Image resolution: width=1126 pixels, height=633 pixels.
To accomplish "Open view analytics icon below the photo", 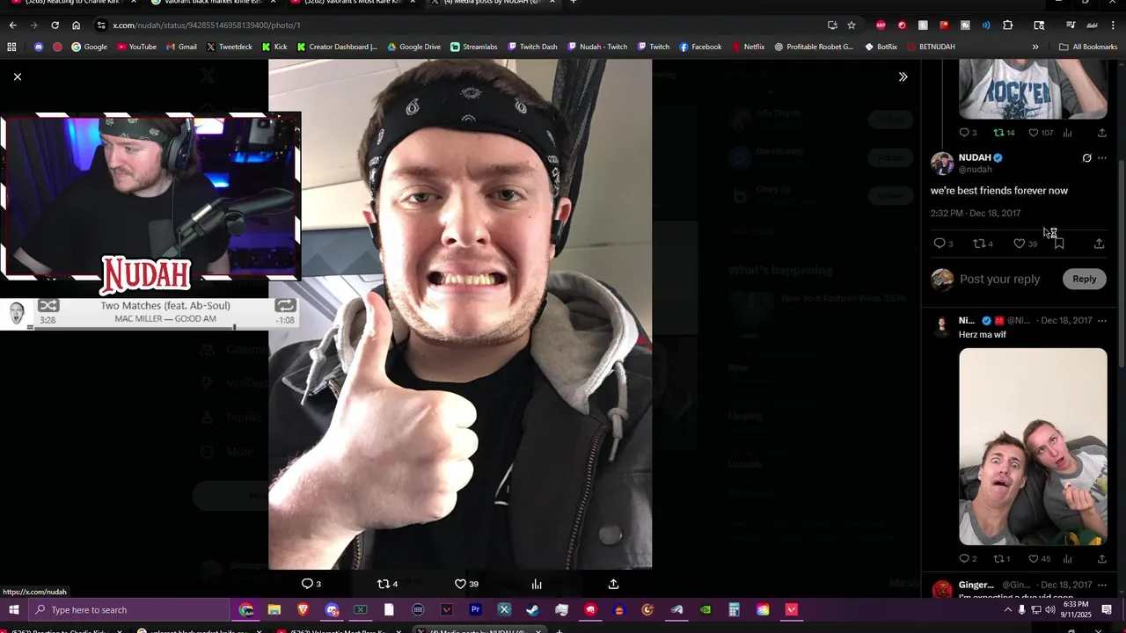I will [x=537, y=584].
